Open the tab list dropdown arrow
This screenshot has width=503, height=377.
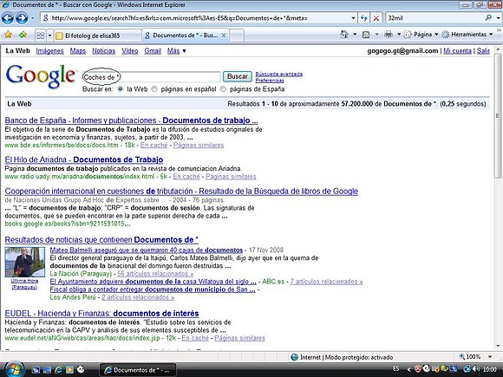tap(49, 36)
